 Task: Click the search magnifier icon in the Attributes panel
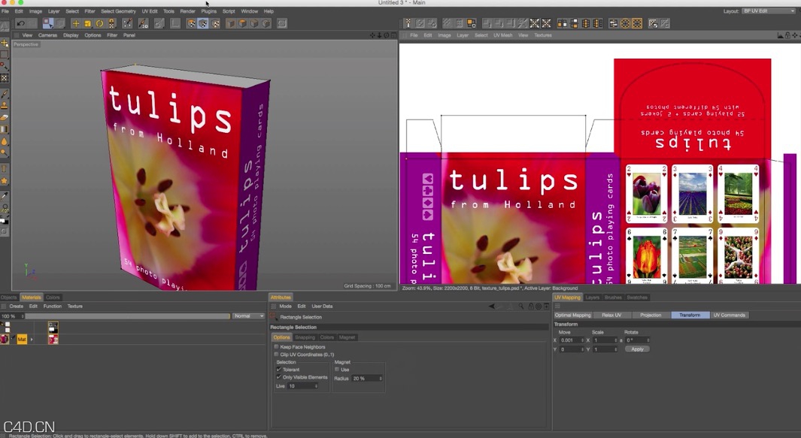[521, 305]
